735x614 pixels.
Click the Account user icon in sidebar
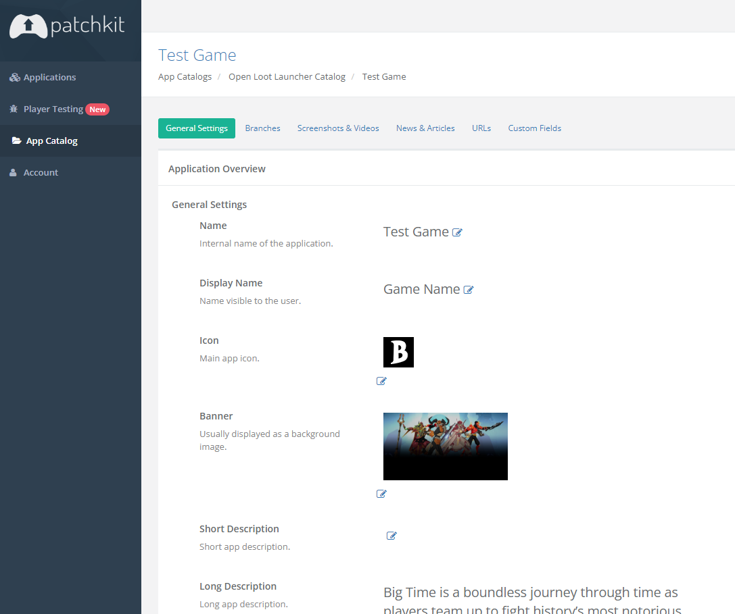tap(14, 173)
